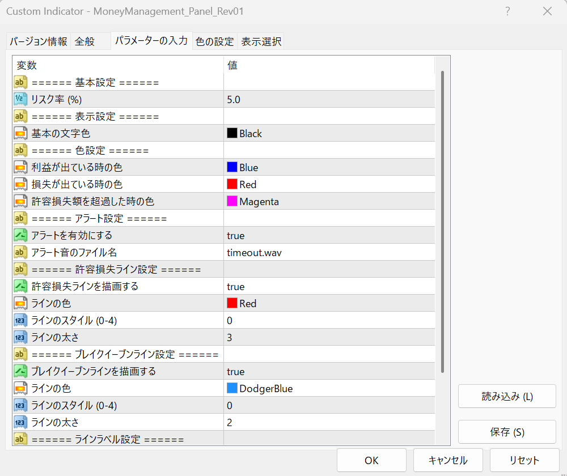Click the help question mark button

507,11
